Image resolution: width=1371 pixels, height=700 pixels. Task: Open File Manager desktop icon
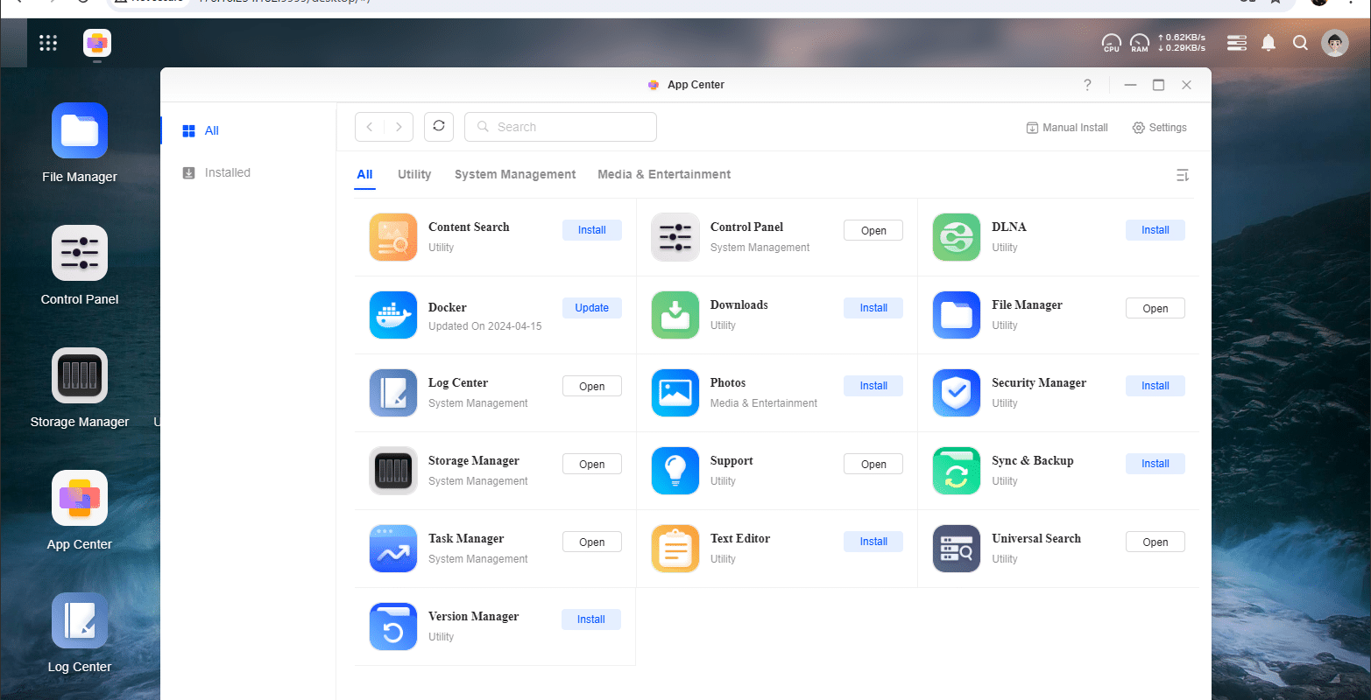point(80,131)
